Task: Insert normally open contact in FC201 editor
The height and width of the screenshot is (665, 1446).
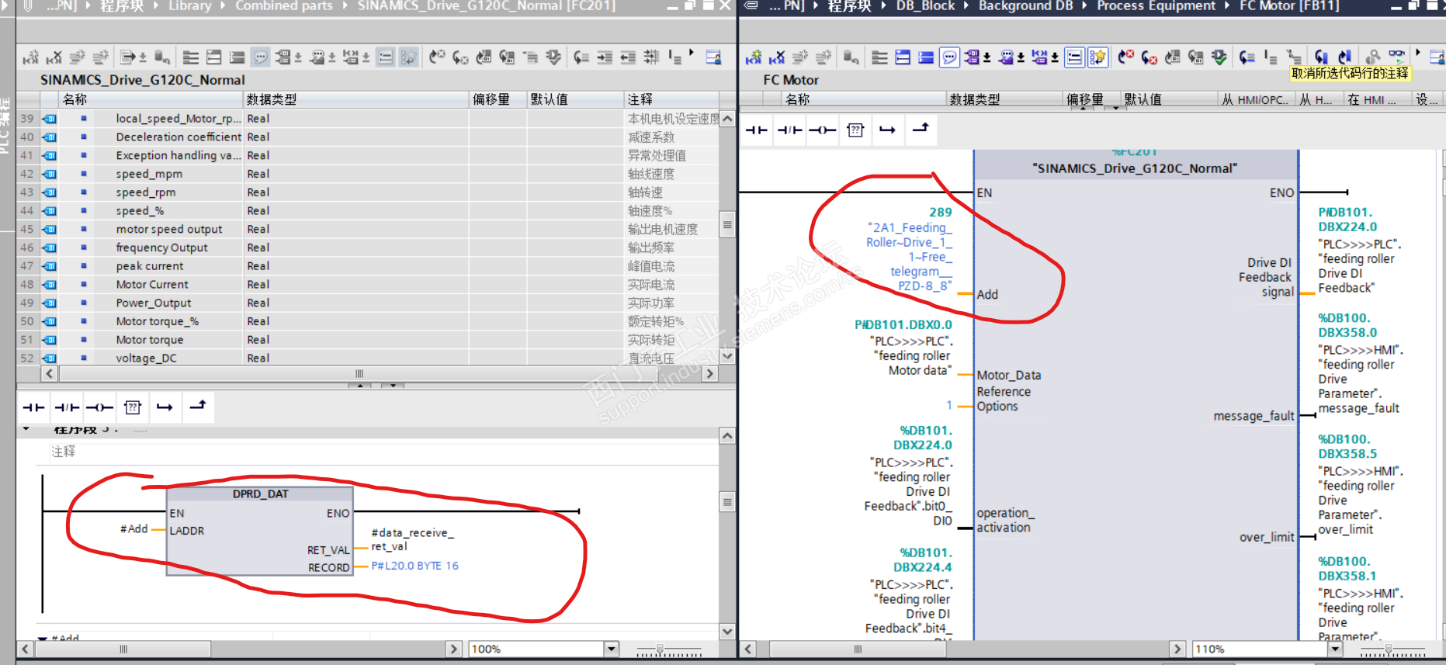Action: pos(33,407)
